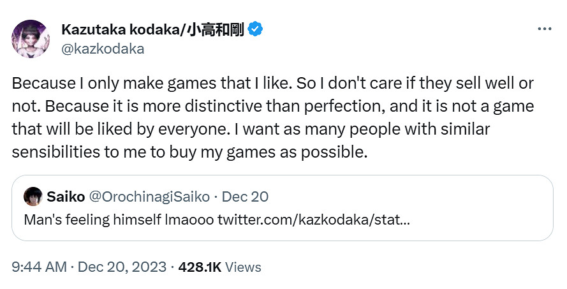Screen dimensions: 567x289
Task: Open Kazutaka kodaka's profile avatar
Action: pyautogui.click(x=30, y=39)
